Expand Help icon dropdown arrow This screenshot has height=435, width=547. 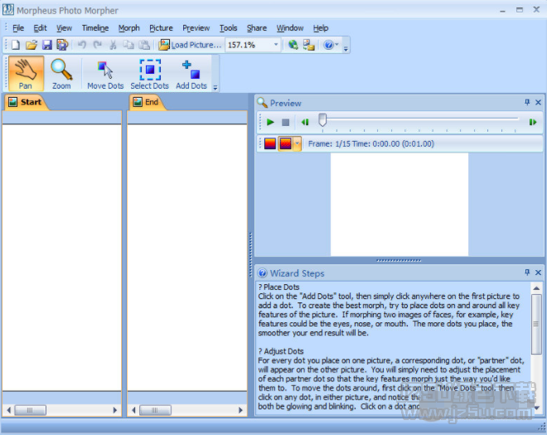click(336, 45)
